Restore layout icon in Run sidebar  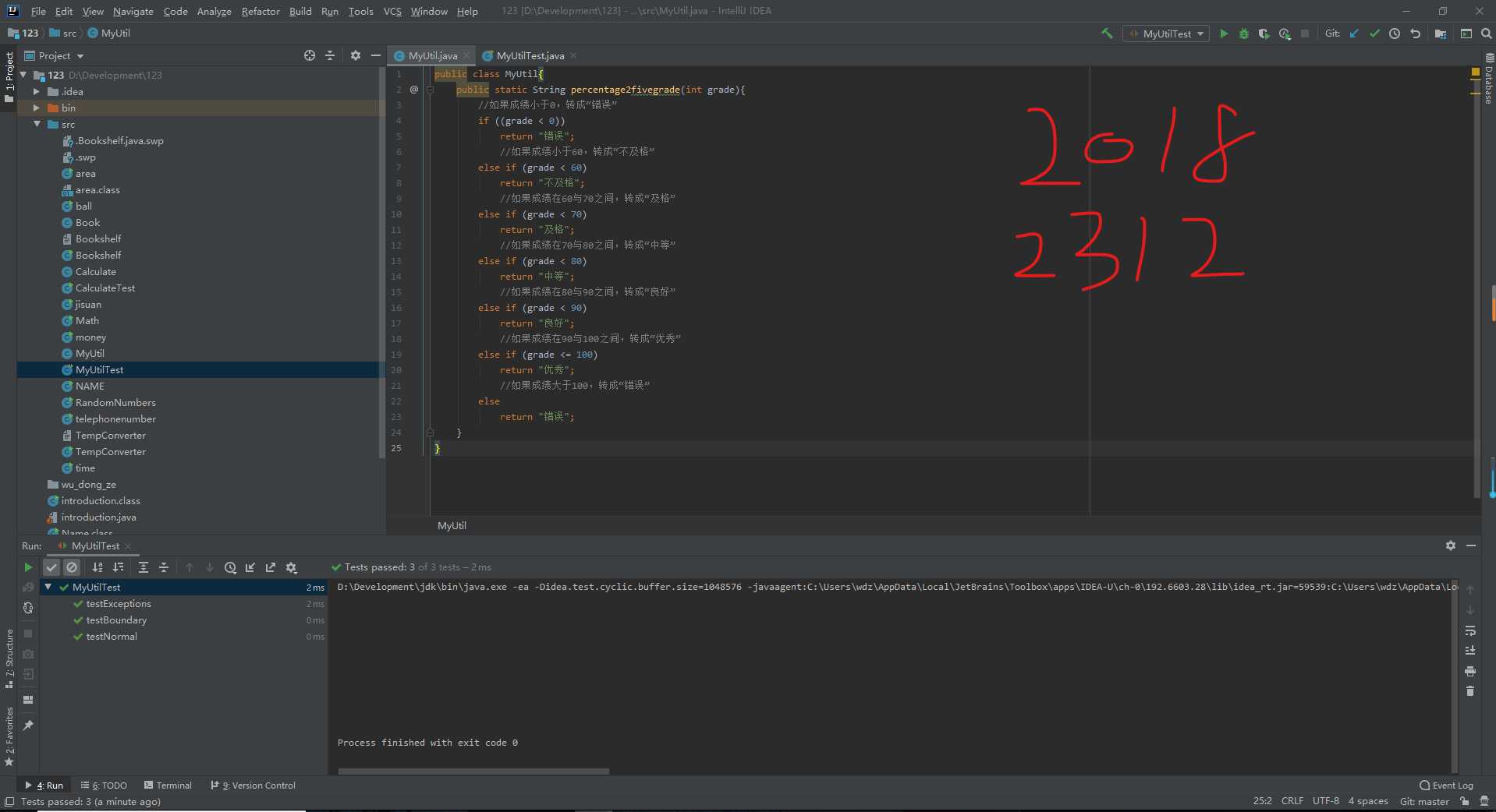pos(28,700)
